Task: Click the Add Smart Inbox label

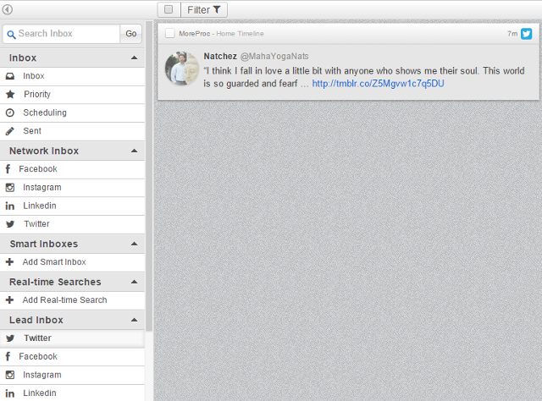Action: click(54, 261)
